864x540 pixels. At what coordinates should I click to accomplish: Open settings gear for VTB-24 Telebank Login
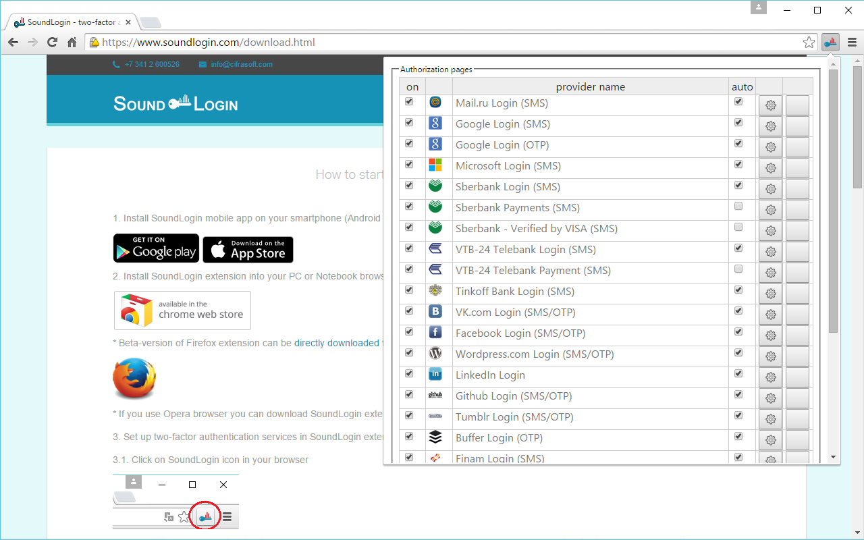(770, 252)
